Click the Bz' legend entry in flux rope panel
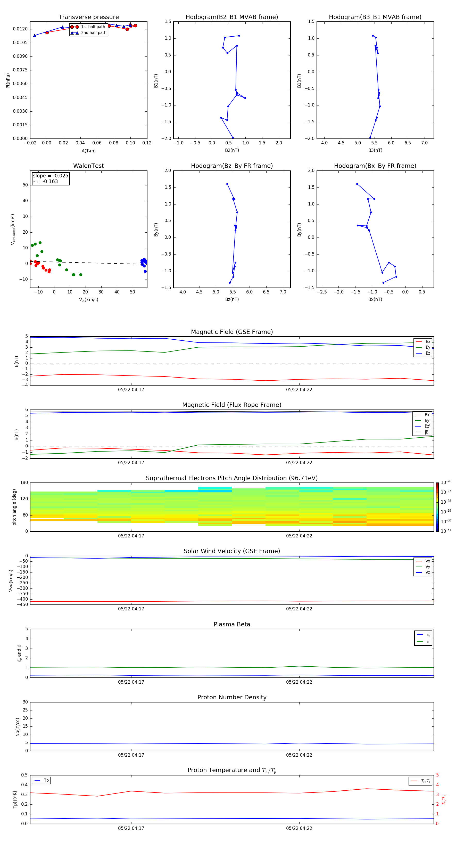Image resolution: width=464 pixels, height=851 pixels. tap(423, 427)
